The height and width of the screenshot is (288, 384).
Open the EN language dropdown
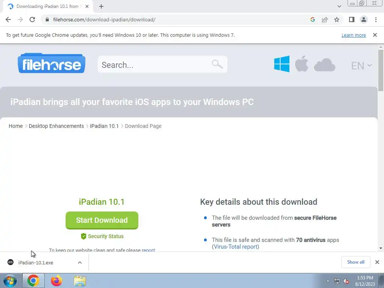tap(361, 66)
